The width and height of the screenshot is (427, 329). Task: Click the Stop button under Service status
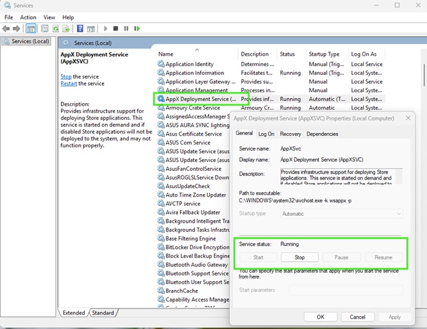(x=299, y=257)
